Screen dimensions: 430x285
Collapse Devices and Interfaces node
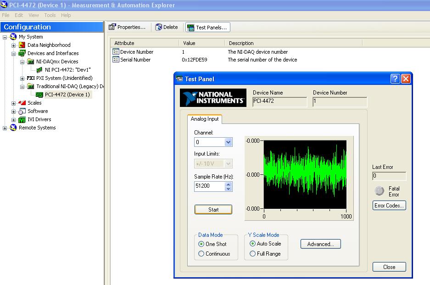(13, 54)
